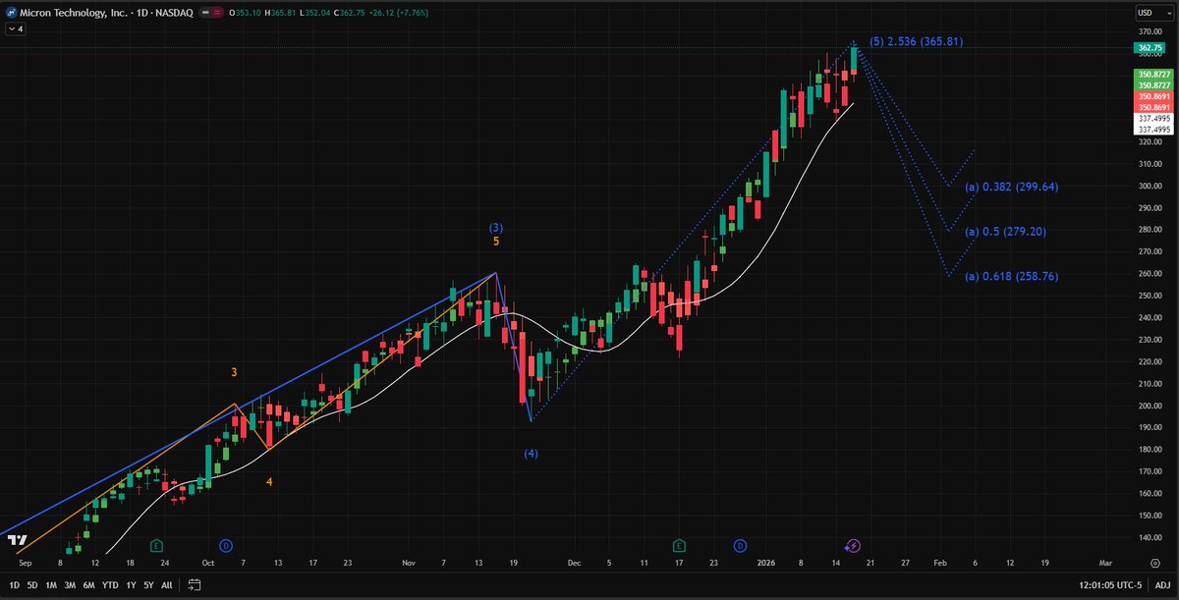The image size is (1179, 600).
Task: Open the December earnings E marker
Action: coord(679,545)
